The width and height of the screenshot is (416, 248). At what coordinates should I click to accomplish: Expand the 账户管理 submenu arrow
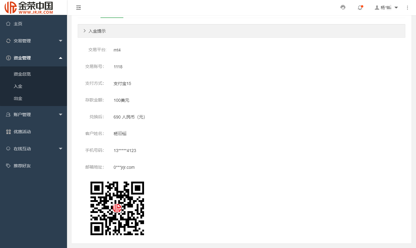61,115
